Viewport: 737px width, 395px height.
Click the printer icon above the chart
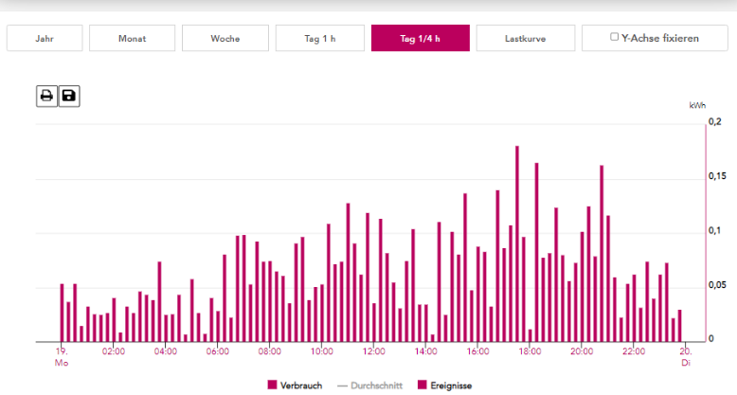pos(46,96)
